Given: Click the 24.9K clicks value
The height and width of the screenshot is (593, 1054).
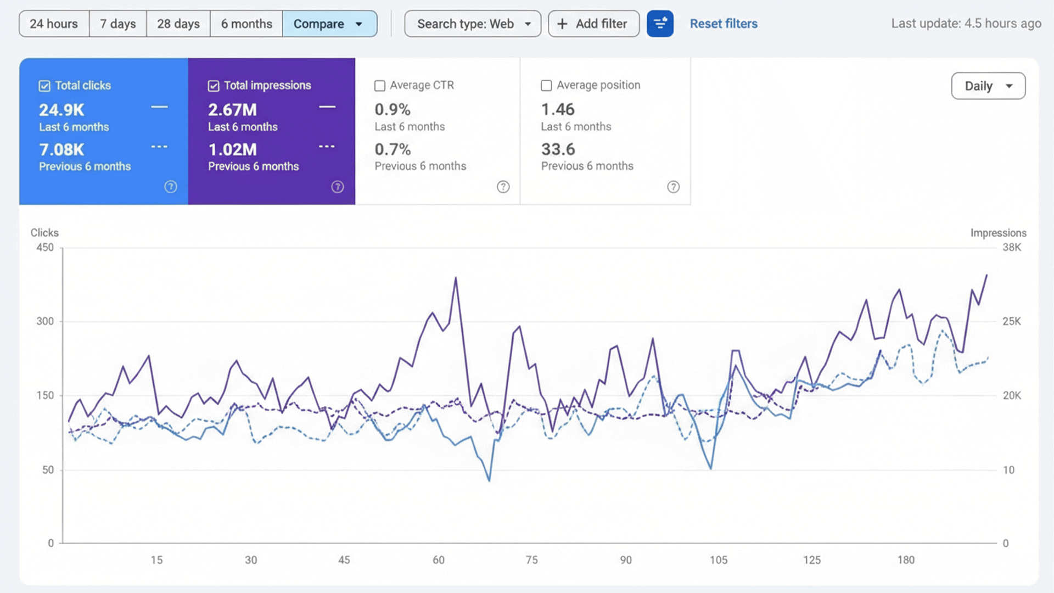Looking at the screenshot, I should [61, 110].
